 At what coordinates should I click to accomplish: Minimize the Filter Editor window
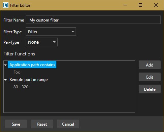click(x=125, y=5)
